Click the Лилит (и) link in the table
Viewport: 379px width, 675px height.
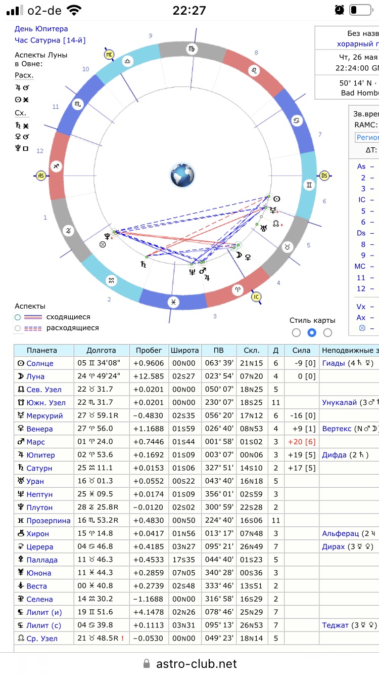(x=44, y=612)
